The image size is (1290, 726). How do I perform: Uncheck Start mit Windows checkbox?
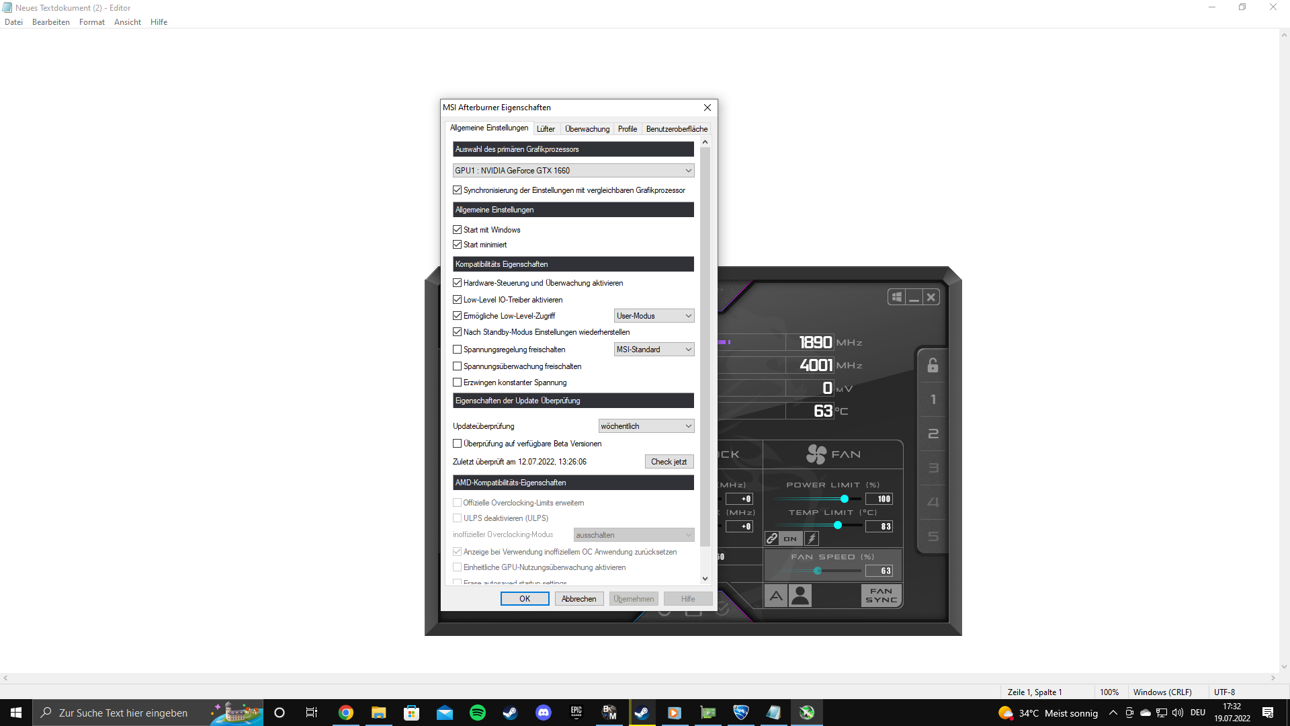(458, 230)
